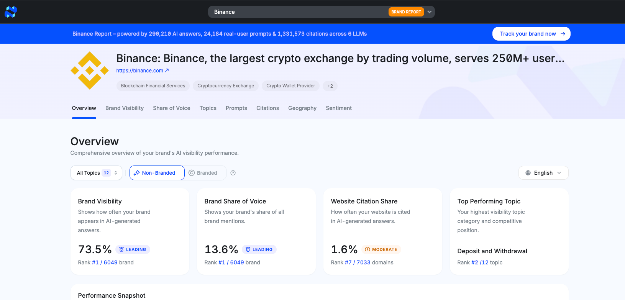Expand the brand search dropdown chevron
The image size is (625, 300).
coord(430,12)
